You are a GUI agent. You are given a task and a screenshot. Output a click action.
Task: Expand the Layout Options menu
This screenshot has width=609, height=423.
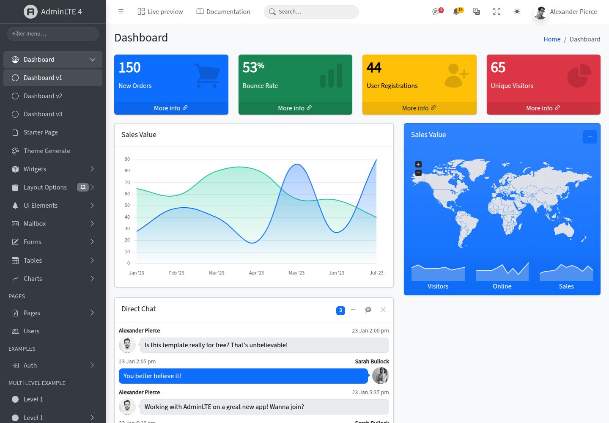(x=53, y=187)
